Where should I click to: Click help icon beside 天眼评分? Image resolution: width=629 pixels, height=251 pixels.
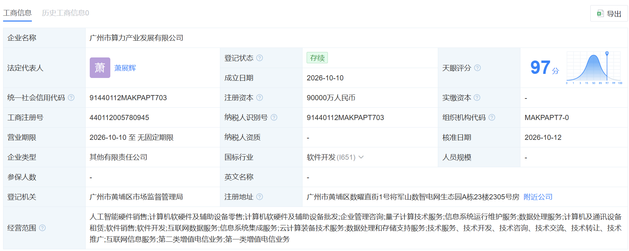coord(478,68)
